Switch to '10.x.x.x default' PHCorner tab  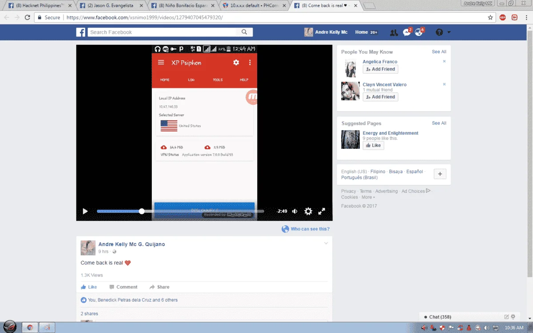(255, 5)
